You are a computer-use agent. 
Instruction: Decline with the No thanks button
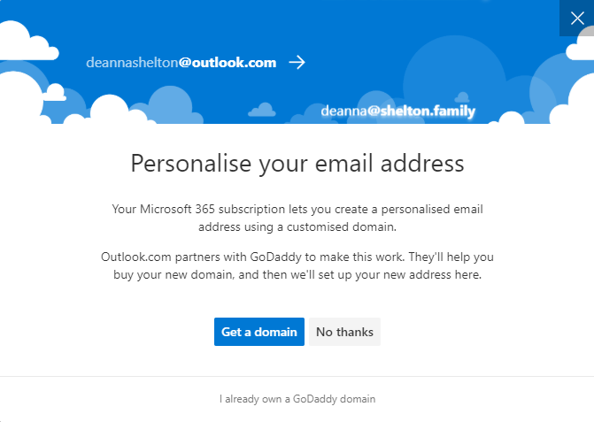point(344,332)
